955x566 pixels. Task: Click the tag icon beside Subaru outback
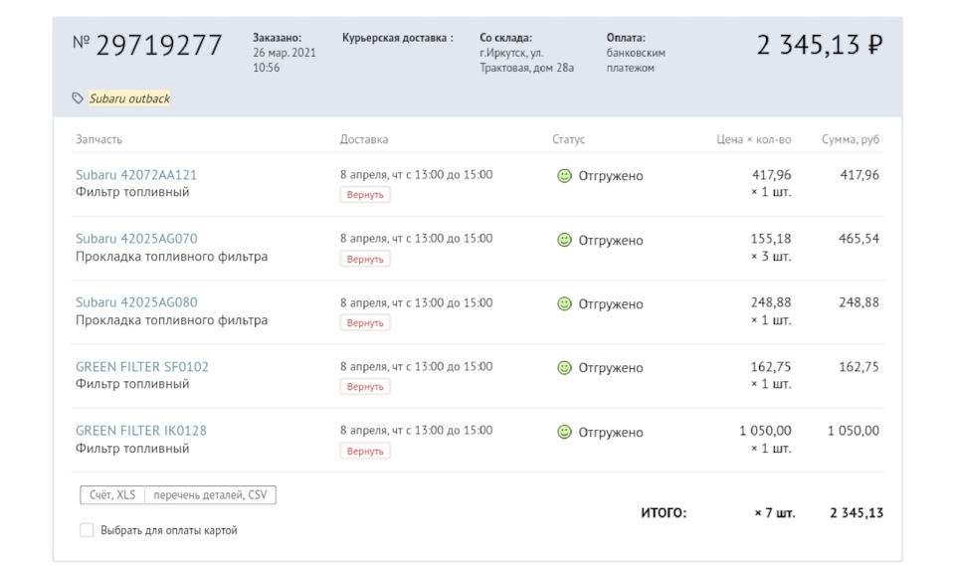pos(78,98)
